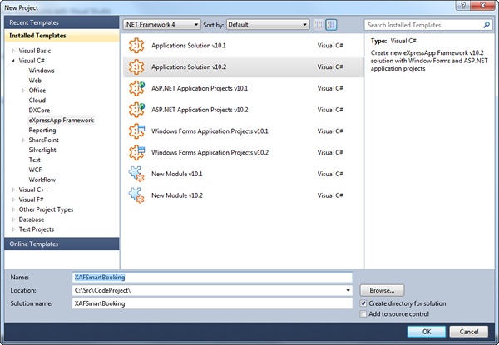This screenshot has height=345, width=499.
Task: Expand the Visual F# tree node
Action: (13, 200)
